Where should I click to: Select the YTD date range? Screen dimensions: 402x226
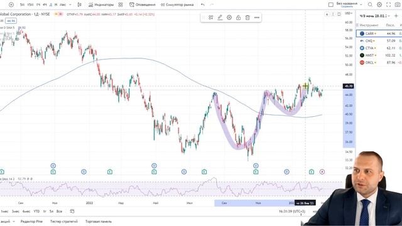36,212
